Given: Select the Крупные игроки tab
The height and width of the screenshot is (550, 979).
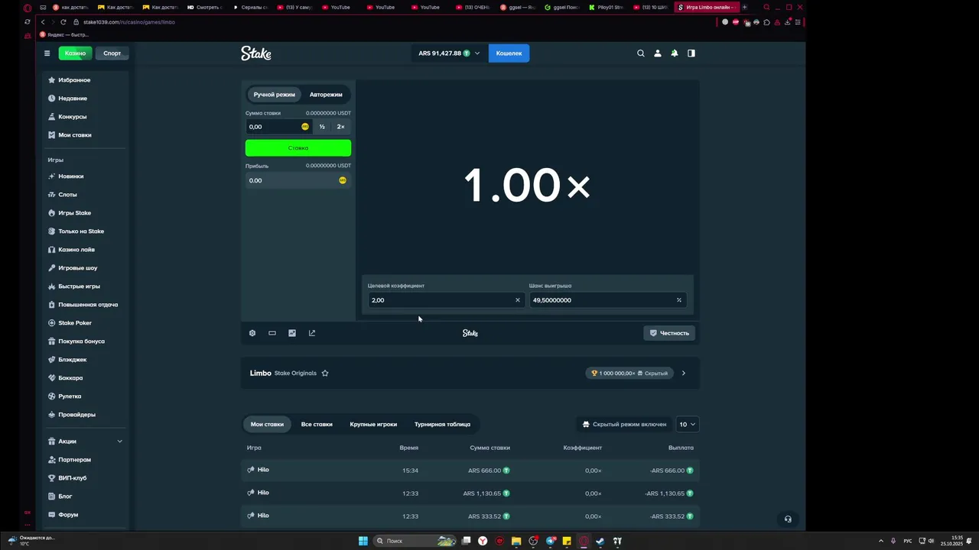Looking at the screenshot, I should pyautogui.click(x=373, y=425).
